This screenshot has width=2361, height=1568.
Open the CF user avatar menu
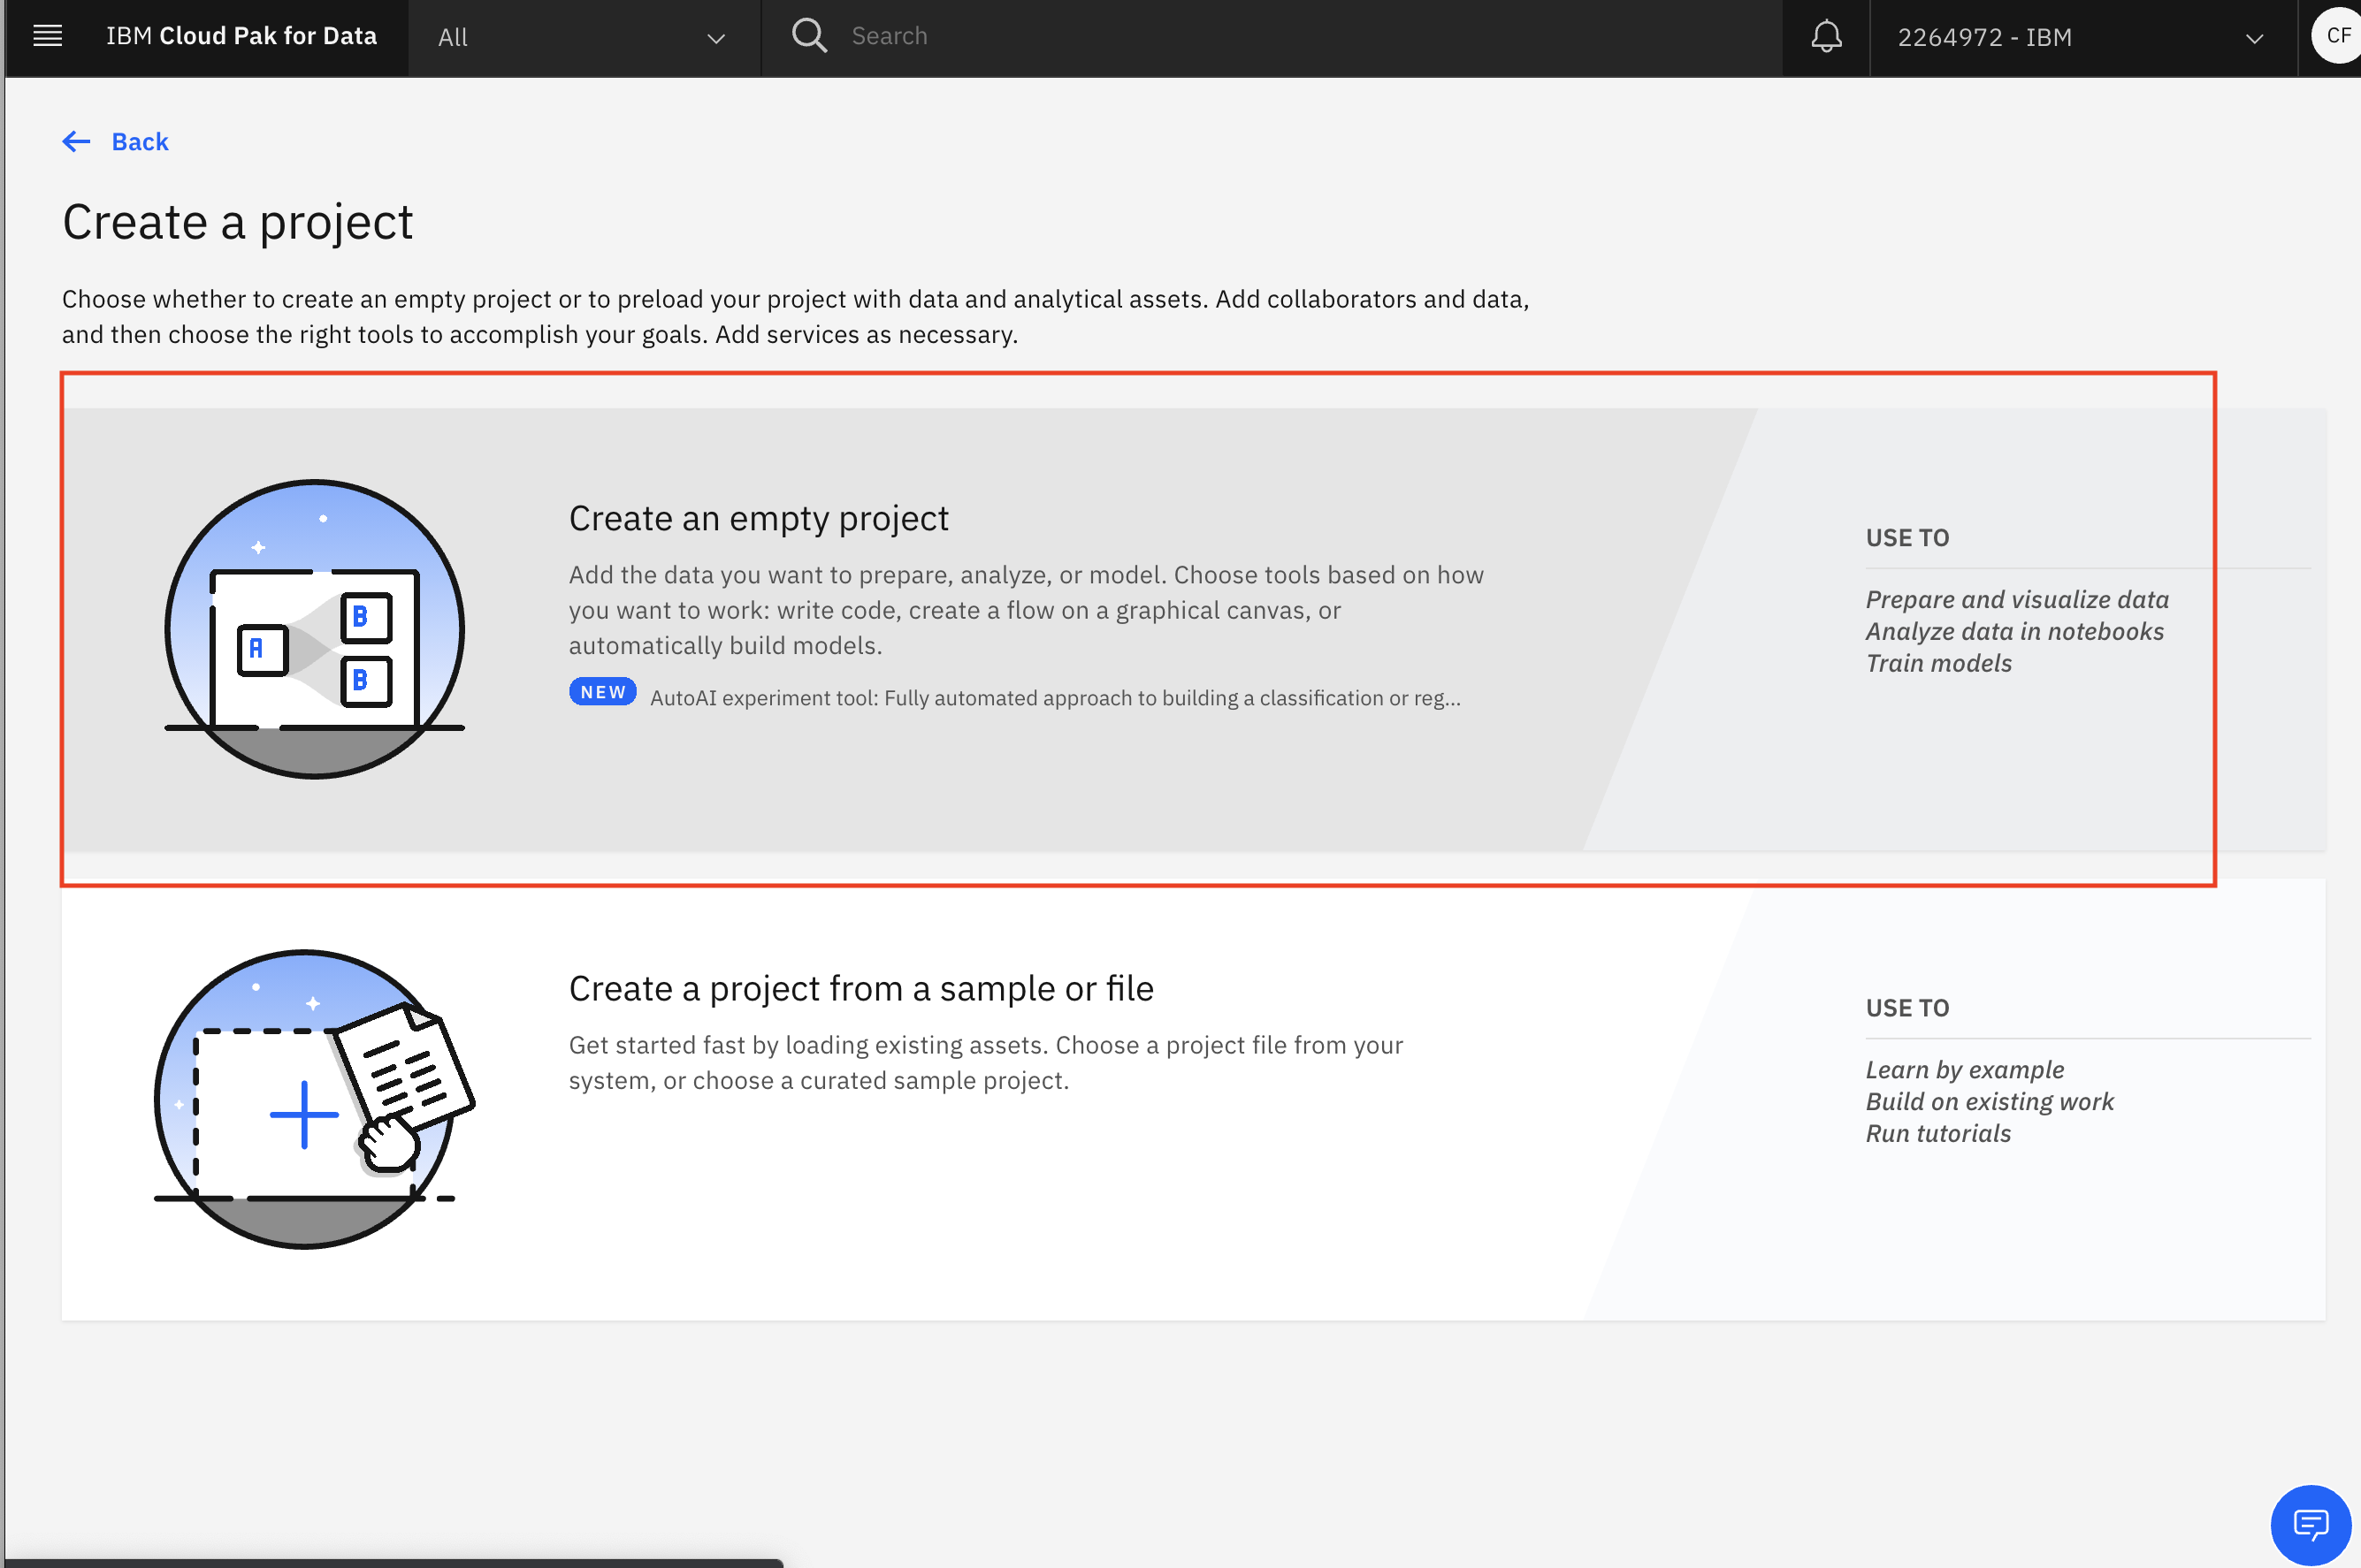click(x=2336, y=36)
